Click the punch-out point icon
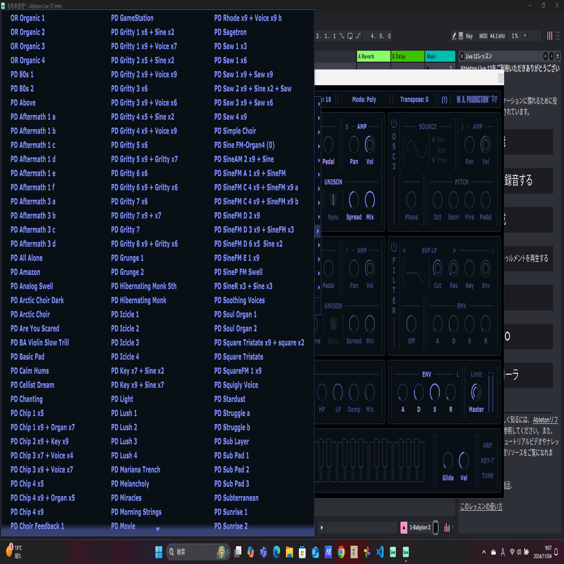564x564 pixels. (x=358, y=36)
